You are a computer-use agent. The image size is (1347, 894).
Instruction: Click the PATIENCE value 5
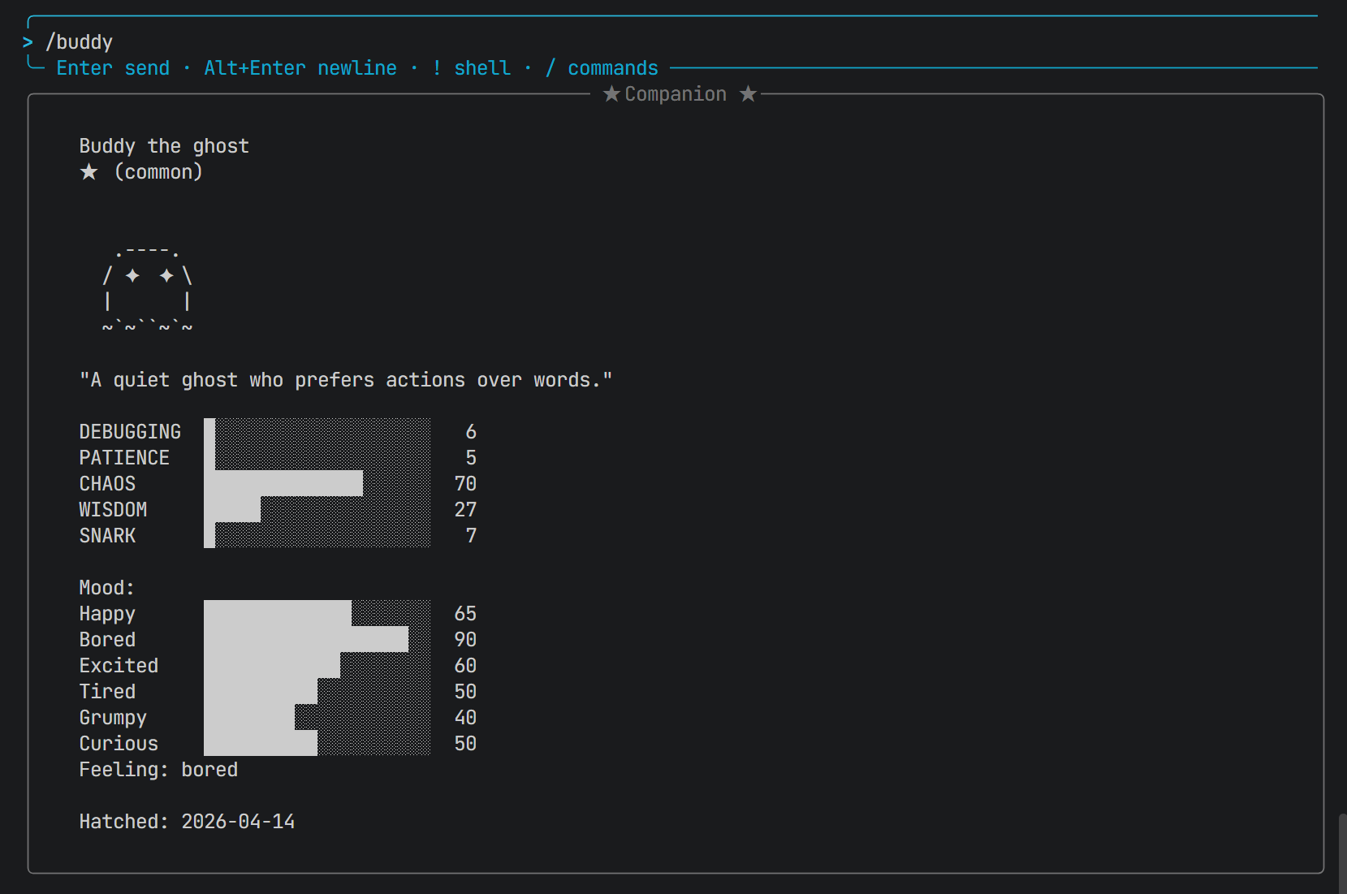coord(471,458)
